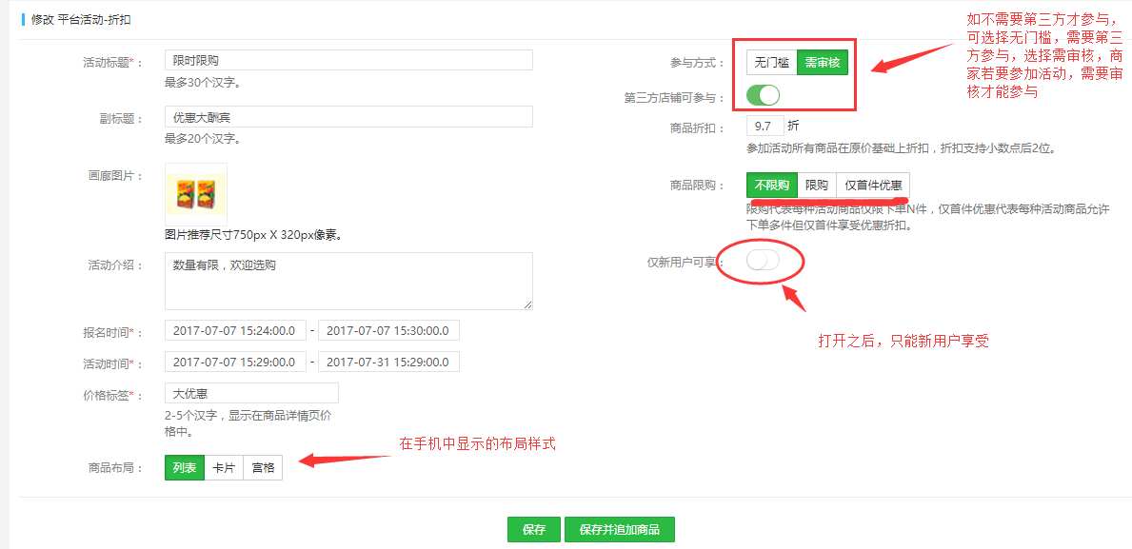Select the 仅首件优惠 option
The image size is (1132, 549).
click(873, 186)
